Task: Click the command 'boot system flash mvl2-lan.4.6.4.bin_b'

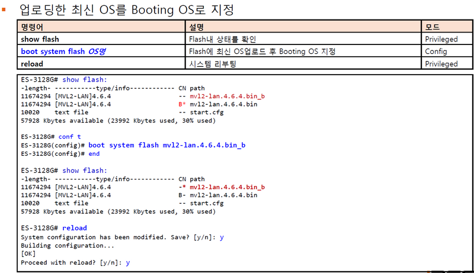Action: coord(167,145)
